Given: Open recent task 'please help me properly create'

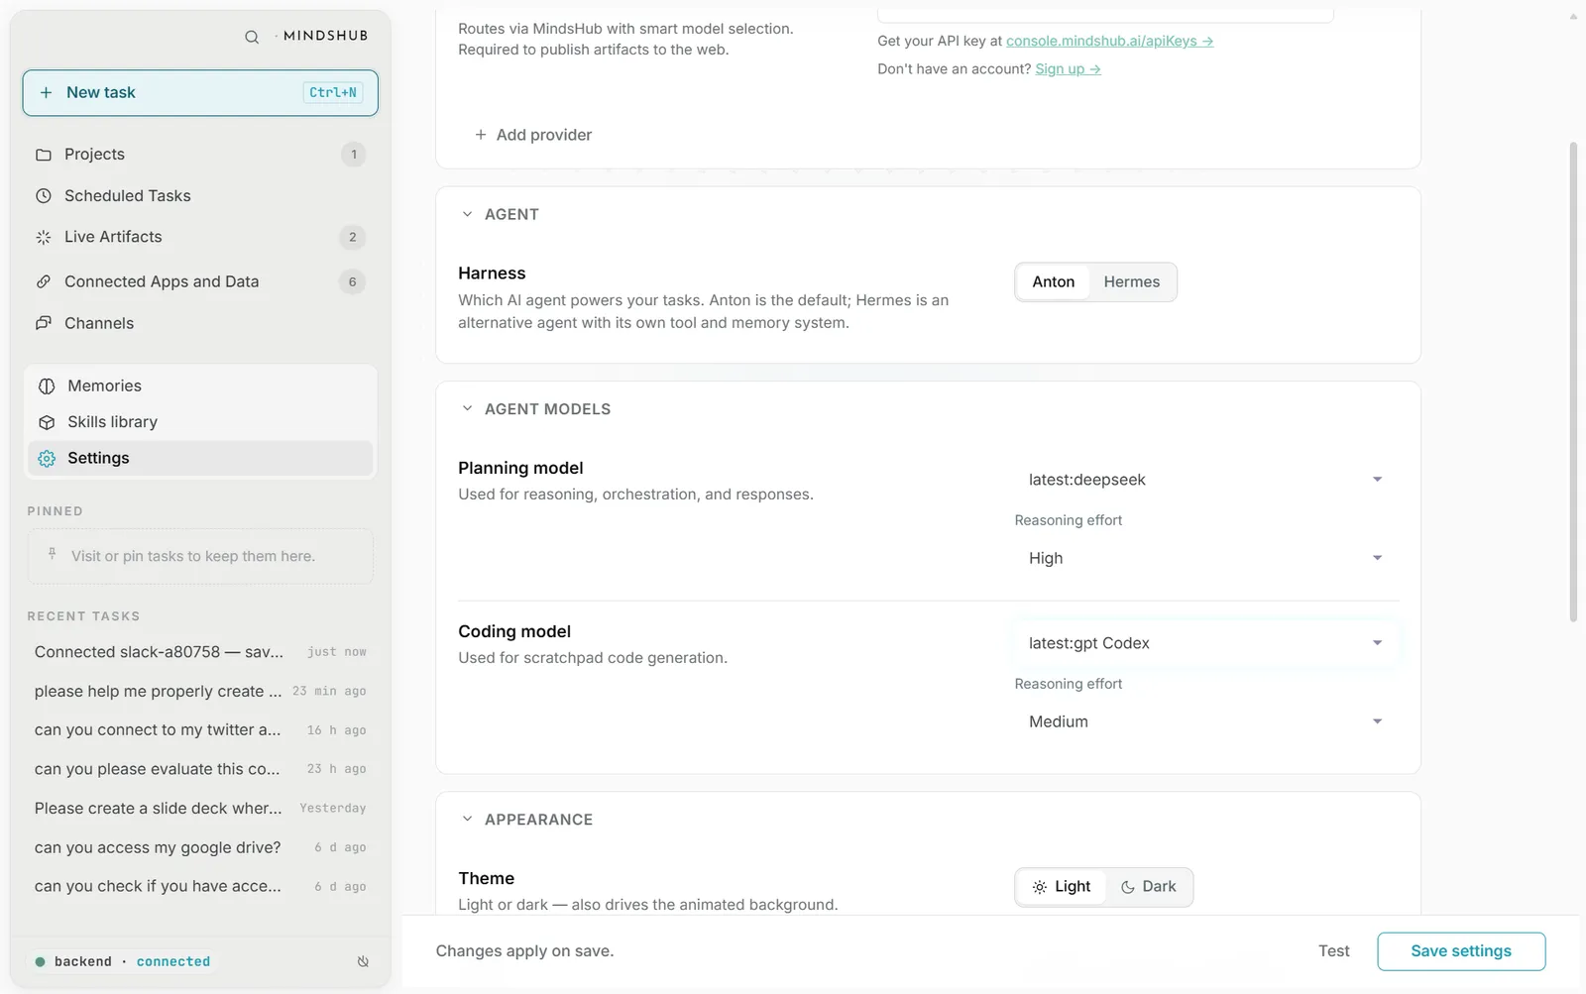Looking at the screenshot, I should point(200,692).
